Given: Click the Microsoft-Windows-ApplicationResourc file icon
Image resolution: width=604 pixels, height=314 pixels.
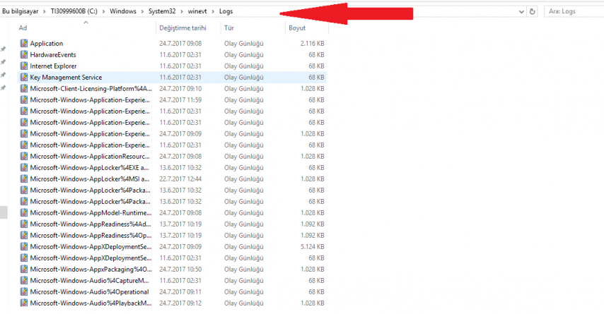Looking at the screenshot, I should (24, 157).
